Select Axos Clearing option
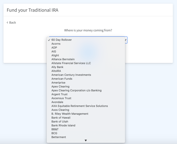Screen dimensions: 177x144 86,110
